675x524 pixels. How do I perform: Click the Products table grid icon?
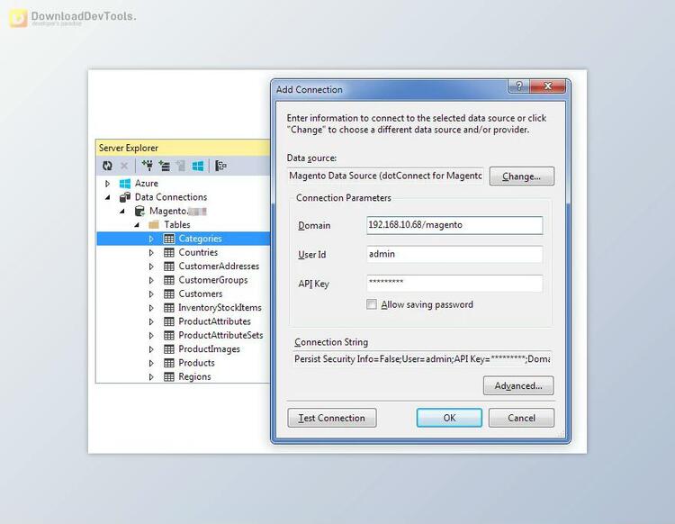click(x=169, y=363)
